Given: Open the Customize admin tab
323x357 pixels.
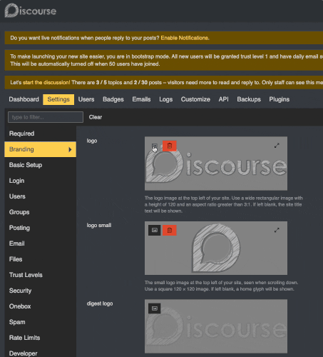Looking at the screenshot, I should 195,99.
